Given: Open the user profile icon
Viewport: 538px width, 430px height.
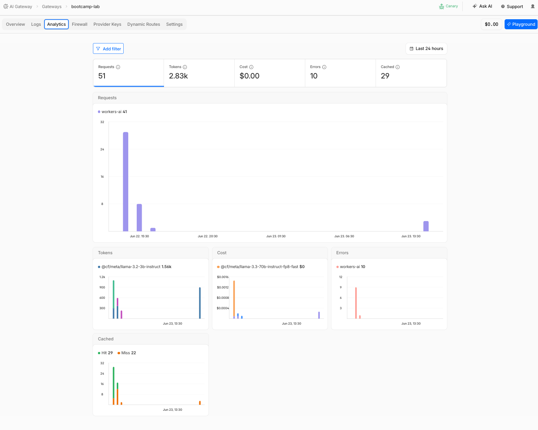Looking at the screenshot, I should pyautogui.click(x=533, y=7).
